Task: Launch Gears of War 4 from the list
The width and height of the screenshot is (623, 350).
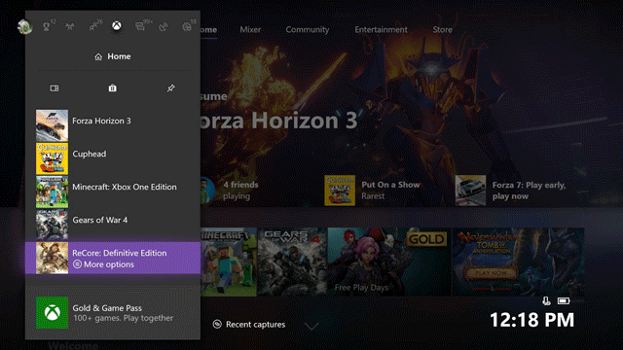Action: (113, 225)
